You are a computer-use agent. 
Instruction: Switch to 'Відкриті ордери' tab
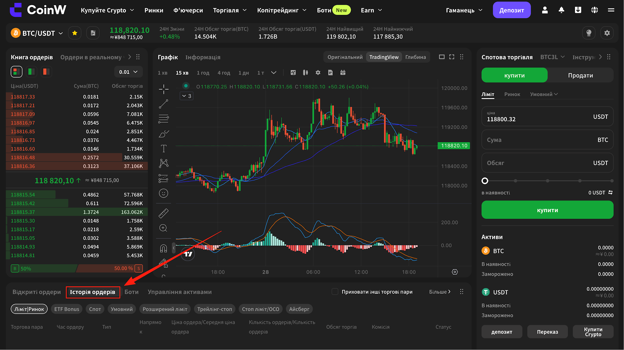point(37,292)
